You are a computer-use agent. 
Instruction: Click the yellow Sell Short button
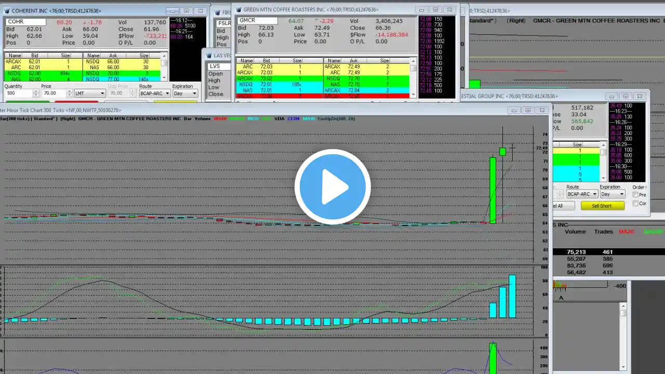coord(602,206)
